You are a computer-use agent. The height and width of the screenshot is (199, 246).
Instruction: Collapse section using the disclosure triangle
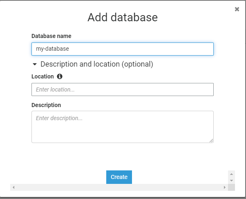tap(35, 65)
